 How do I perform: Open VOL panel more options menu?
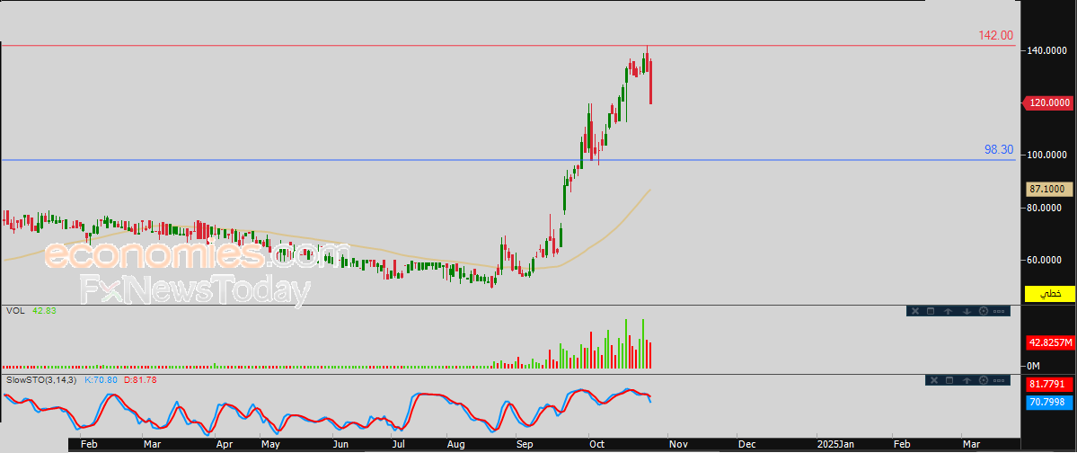point(1001,311)
